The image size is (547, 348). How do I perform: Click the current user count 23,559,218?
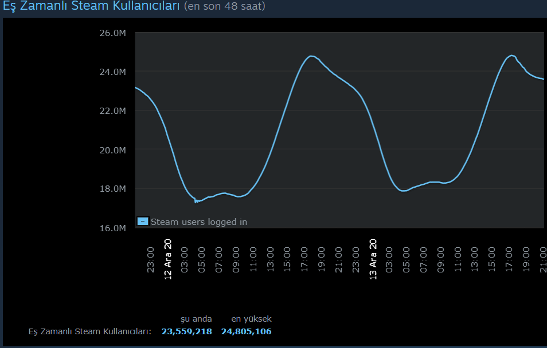(x=186, y=331)
